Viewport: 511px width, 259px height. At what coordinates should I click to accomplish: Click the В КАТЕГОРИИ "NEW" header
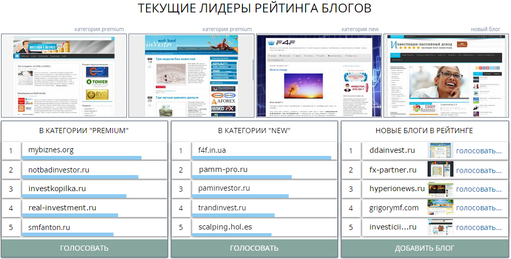click(254, 131)
